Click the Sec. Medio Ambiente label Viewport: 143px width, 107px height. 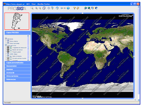[15, 56]
